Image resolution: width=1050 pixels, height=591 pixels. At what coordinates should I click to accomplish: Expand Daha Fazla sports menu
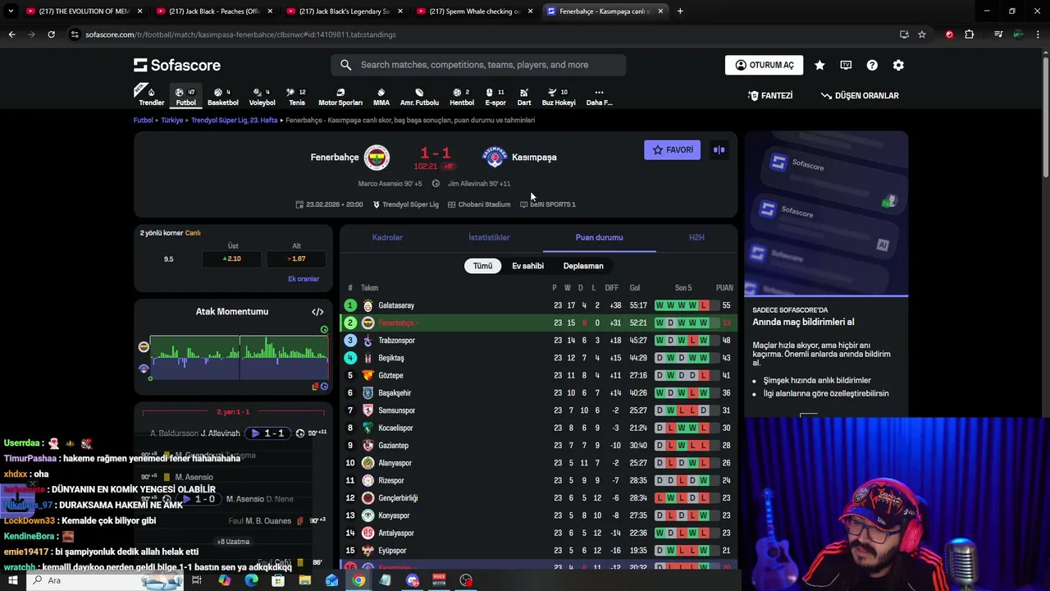click(599, 96)
